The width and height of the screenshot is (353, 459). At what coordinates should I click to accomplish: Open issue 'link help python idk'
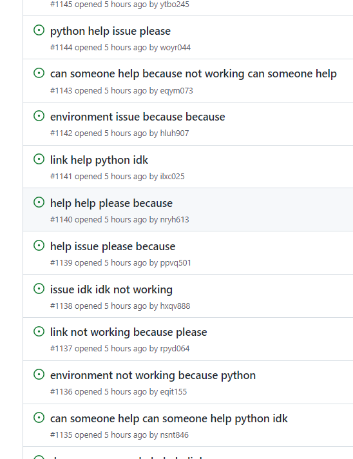99,160
